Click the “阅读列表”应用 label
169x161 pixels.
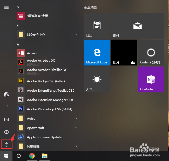tap(37, 16)
